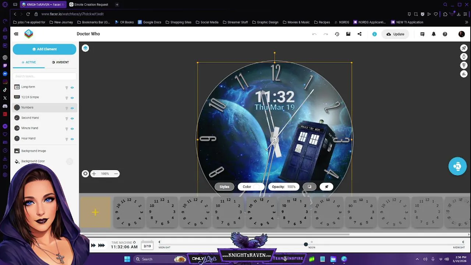
Task: Open Styles in element toolbar
Action: 224,187
